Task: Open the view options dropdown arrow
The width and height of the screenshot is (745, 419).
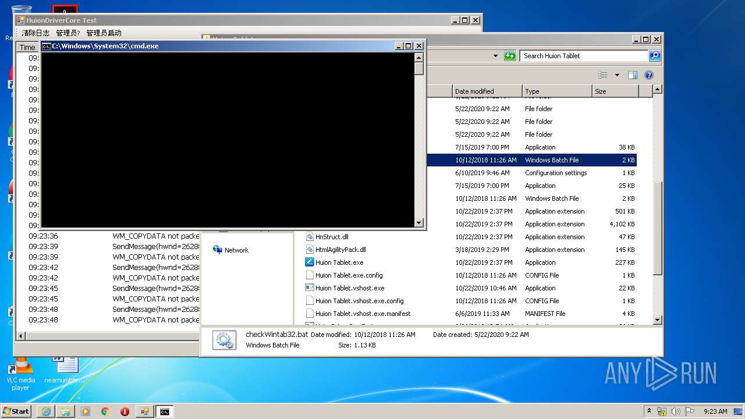Action: coord(617,75)
